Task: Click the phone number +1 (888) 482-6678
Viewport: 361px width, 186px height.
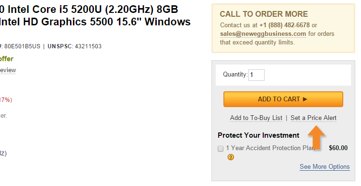Action: pyautogui.click(x=284, y=25)
